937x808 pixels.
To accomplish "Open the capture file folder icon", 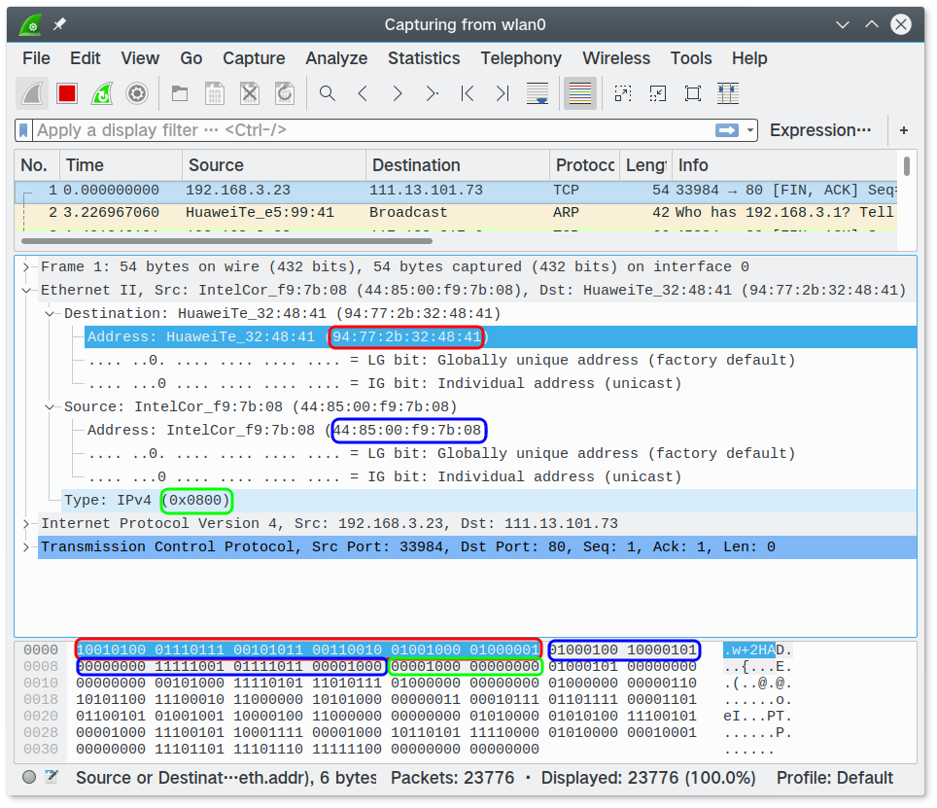I will 180,93.
